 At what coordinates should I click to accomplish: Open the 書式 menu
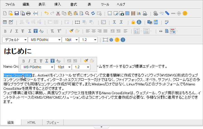click(x=73, y=4)
